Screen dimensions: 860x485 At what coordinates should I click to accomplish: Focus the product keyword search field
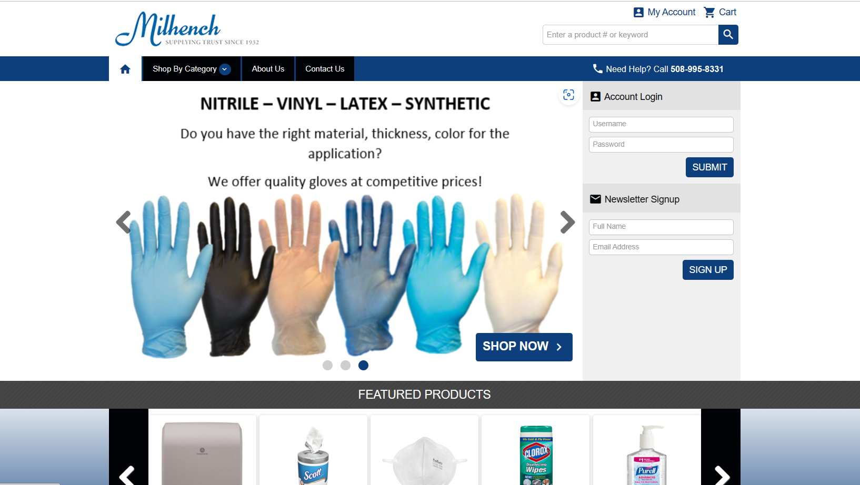coord(631,35)
